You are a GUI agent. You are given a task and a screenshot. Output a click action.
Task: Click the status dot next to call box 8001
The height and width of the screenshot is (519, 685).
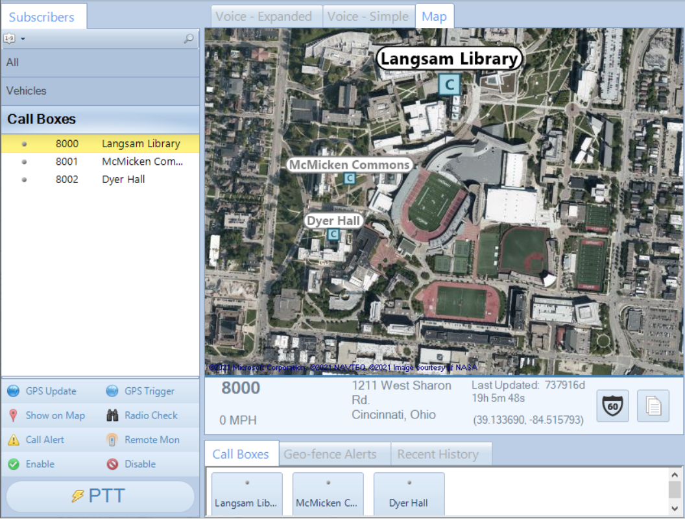[24, 162]
